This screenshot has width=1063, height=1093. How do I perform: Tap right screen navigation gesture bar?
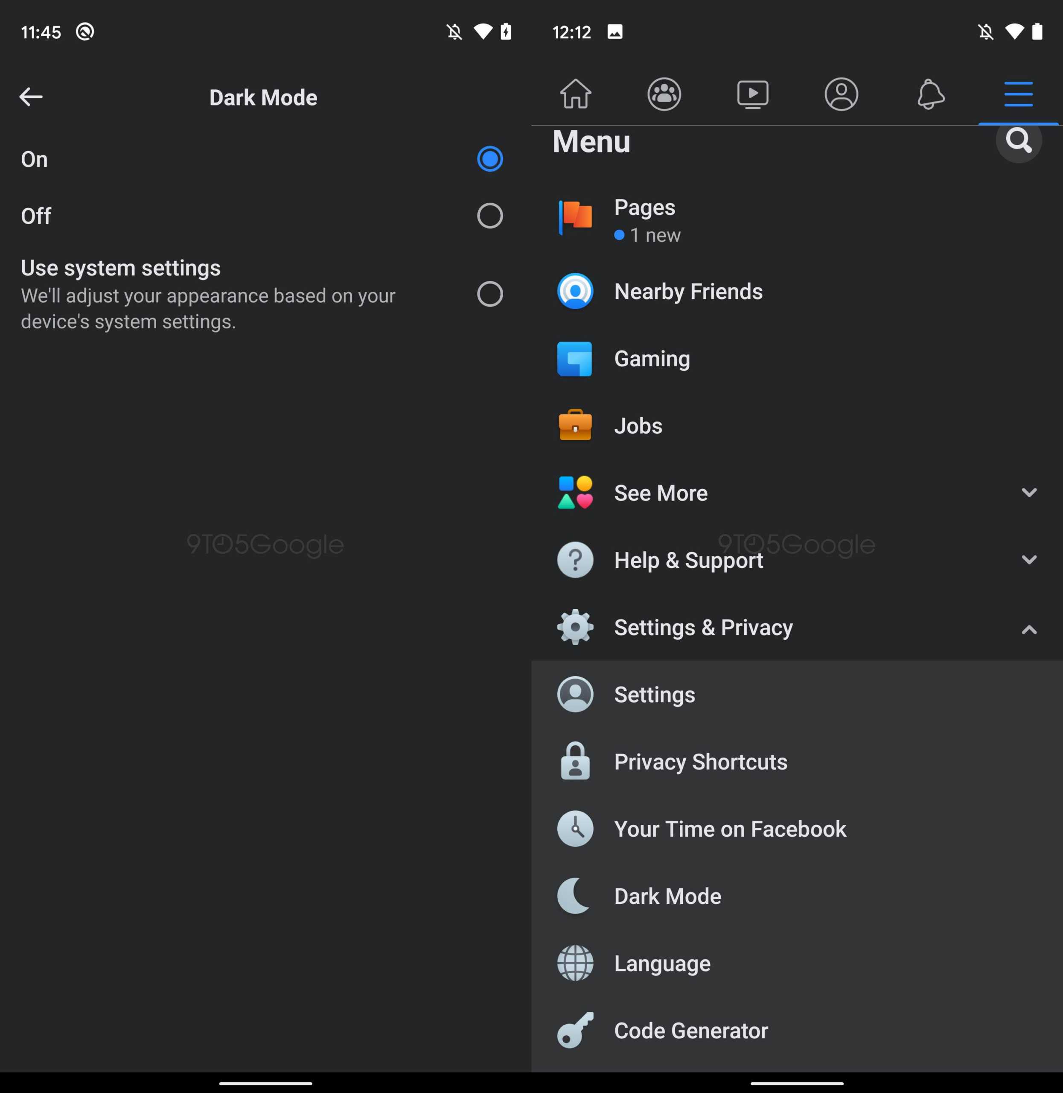pos(797,1084)
